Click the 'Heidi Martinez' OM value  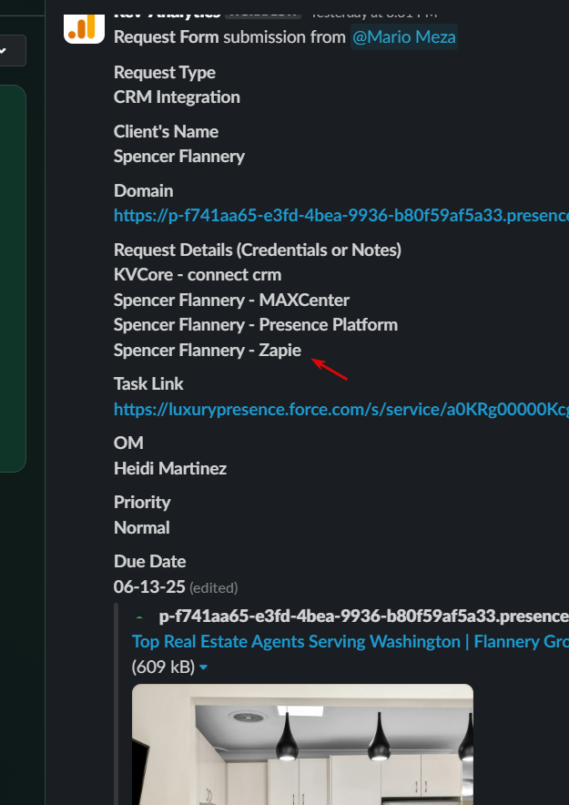tap(170, 468)
